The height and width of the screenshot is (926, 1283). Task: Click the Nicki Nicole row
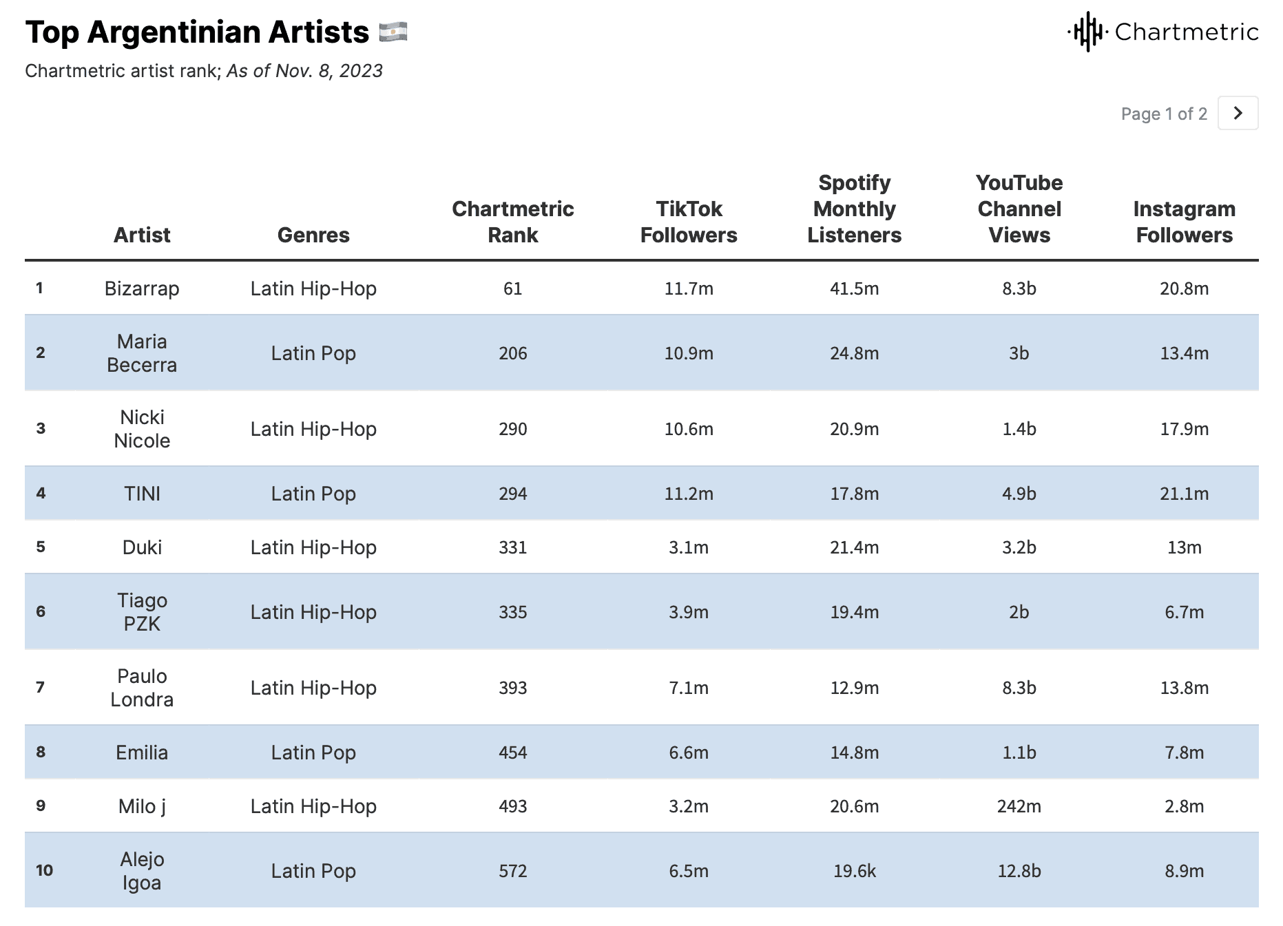pos(143,428)
